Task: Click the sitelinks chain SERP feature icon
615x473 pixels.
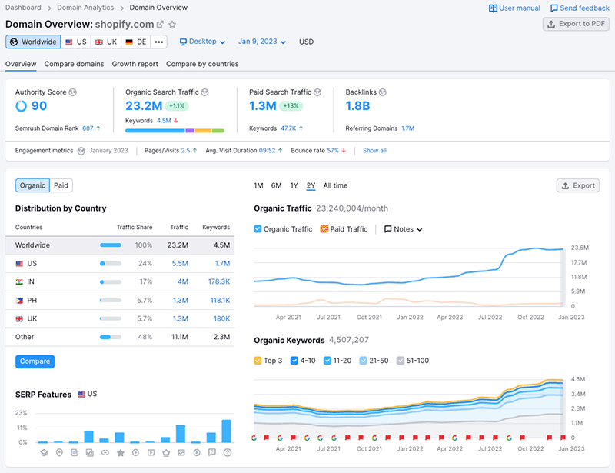Action: 105,453
